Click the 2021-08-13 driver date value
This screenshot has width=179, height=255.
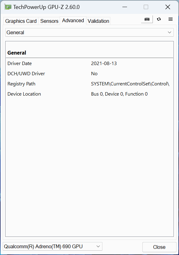pyautogui.click(x=104, y=64)
